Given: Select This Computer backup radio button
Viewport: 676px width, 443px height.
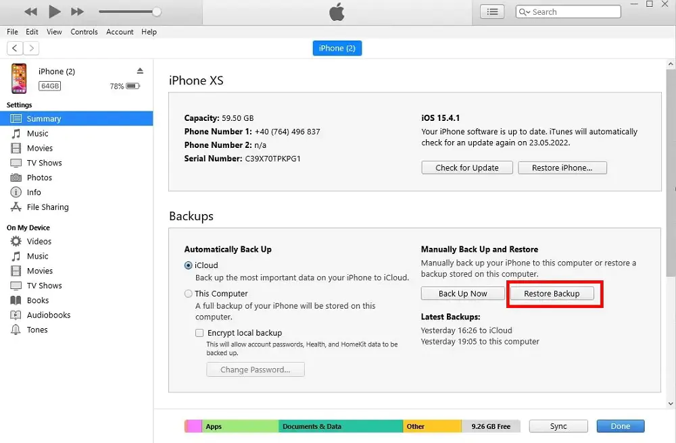Looking at the screenshot, I should [x=189, y=294].
